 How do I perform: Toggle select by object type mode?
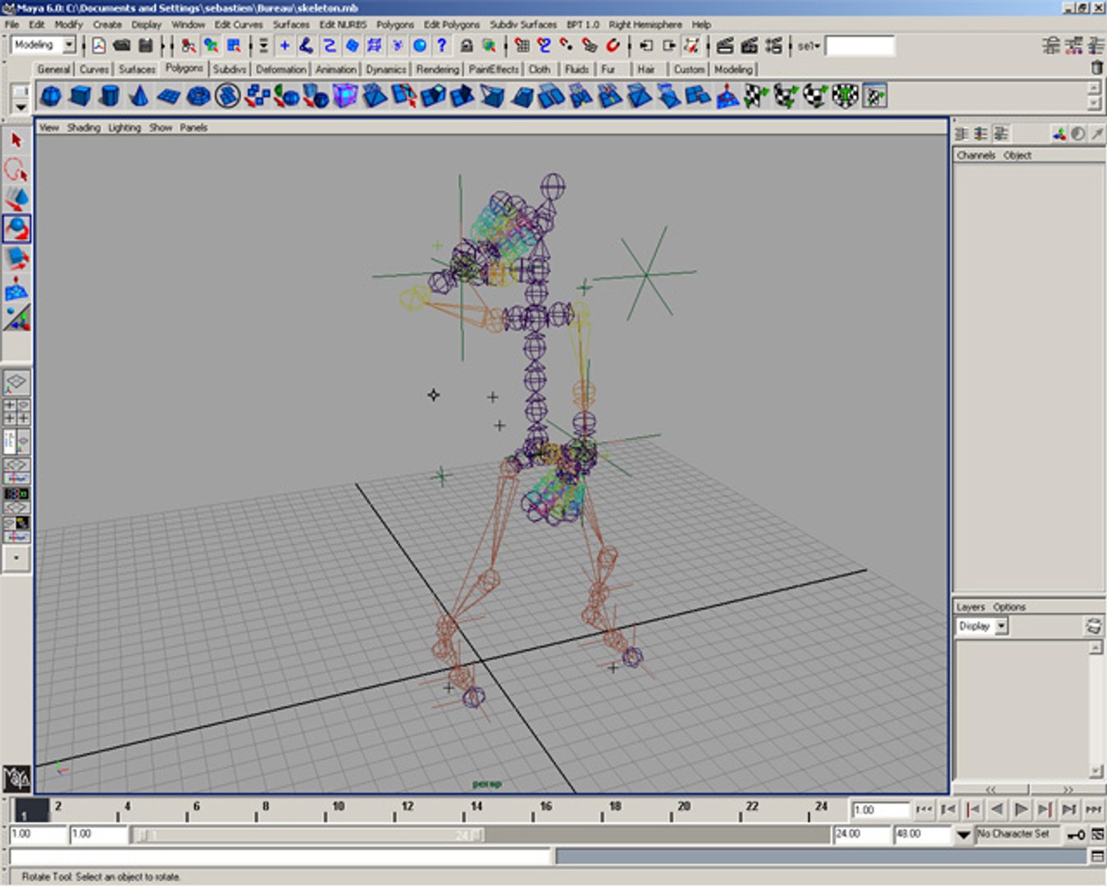pyautogui.click(x=212, y=46)
